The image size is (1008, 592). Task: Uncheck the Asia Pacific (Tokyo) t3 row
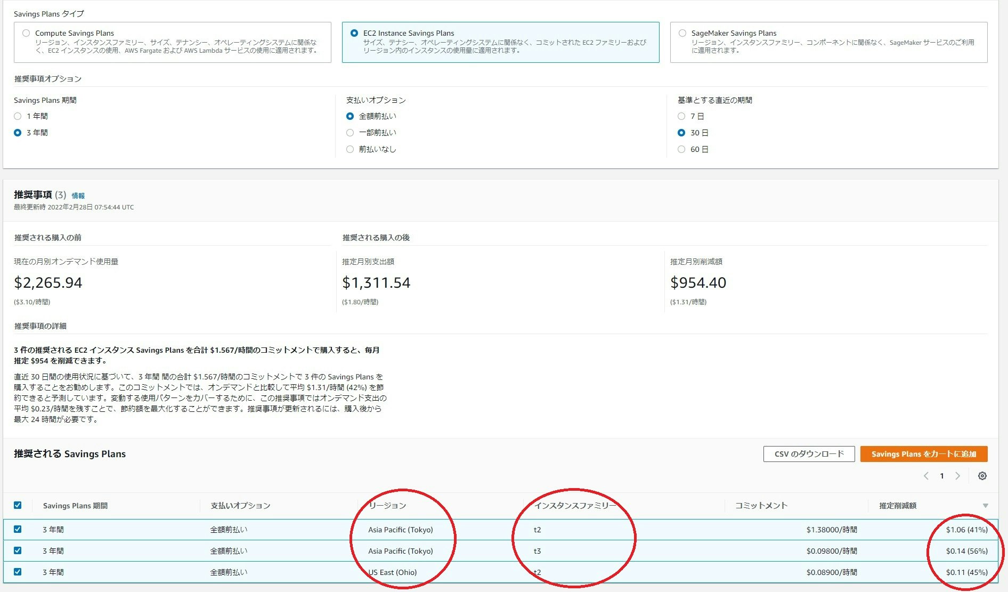click(18, 550)
